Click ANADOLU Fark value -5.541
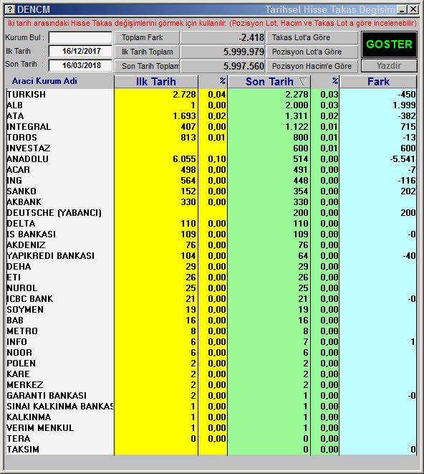This screenshot has height=474, width=424. click(x=403, y=159)
